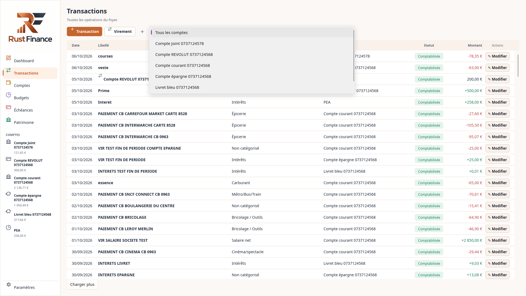
Task: Open Échéances in sidebar
Action: pyautogui.click(x=30, y=110)
